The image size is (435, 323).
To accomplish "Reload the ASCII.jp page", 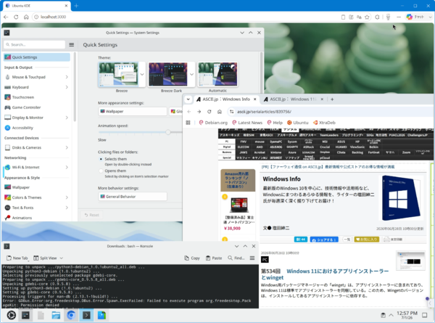I will [210, 112].
